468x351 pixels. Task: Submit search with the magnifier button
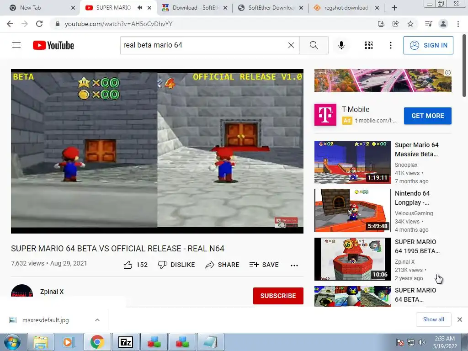click(314, 45)
